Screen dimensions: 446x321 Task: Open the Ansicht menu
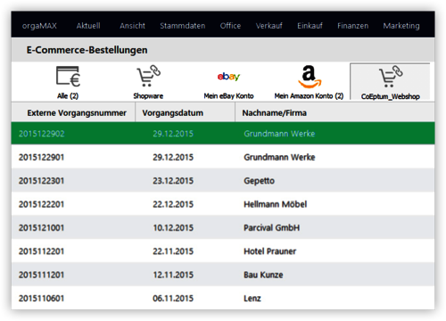(132, 26)
